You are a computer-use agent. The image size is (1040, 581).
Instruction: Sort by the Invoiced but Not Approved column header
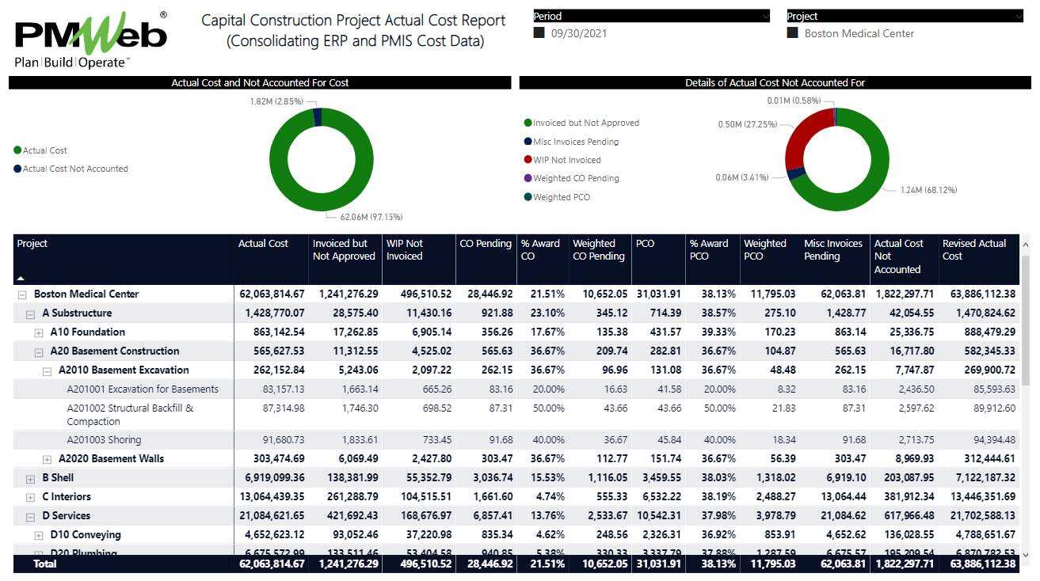click(x=343, y=249)
